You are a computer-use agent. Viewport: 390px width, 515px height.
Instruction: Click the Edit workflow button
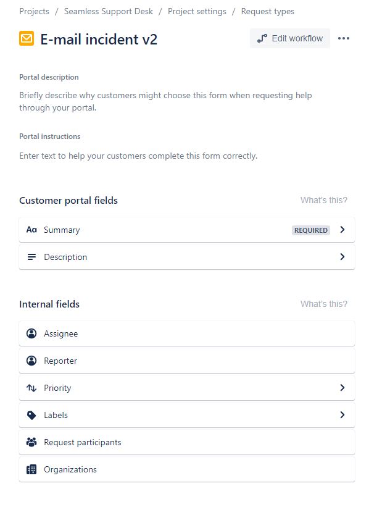[289, 38]
